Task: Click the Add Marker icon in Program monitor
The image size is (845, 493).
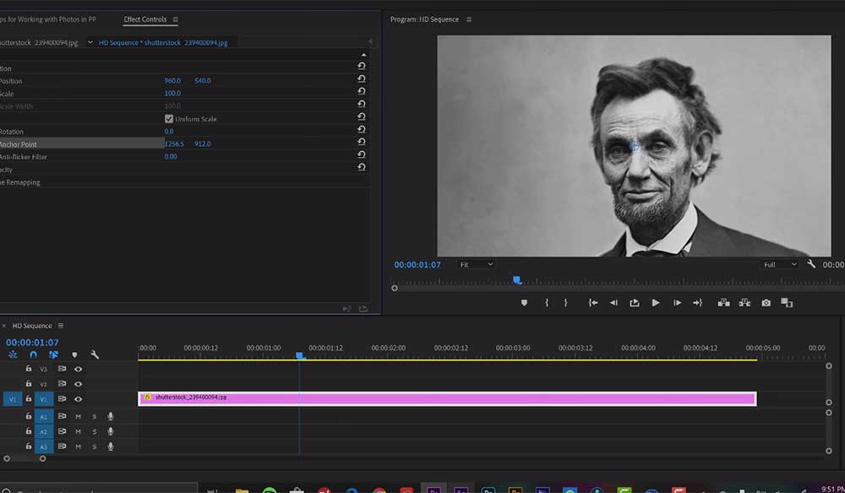Action: click(x=522, y=301)
